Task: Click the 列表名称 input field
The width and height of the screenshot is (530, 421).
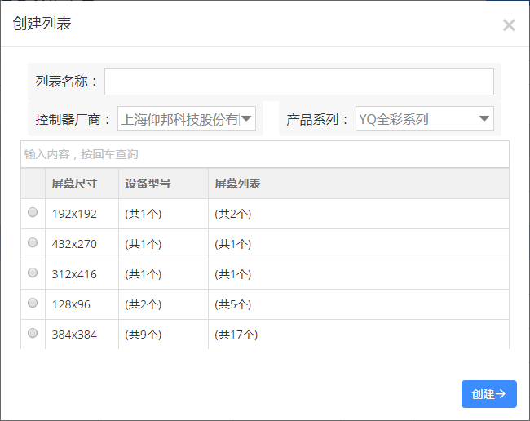Action: pos(299,82)
